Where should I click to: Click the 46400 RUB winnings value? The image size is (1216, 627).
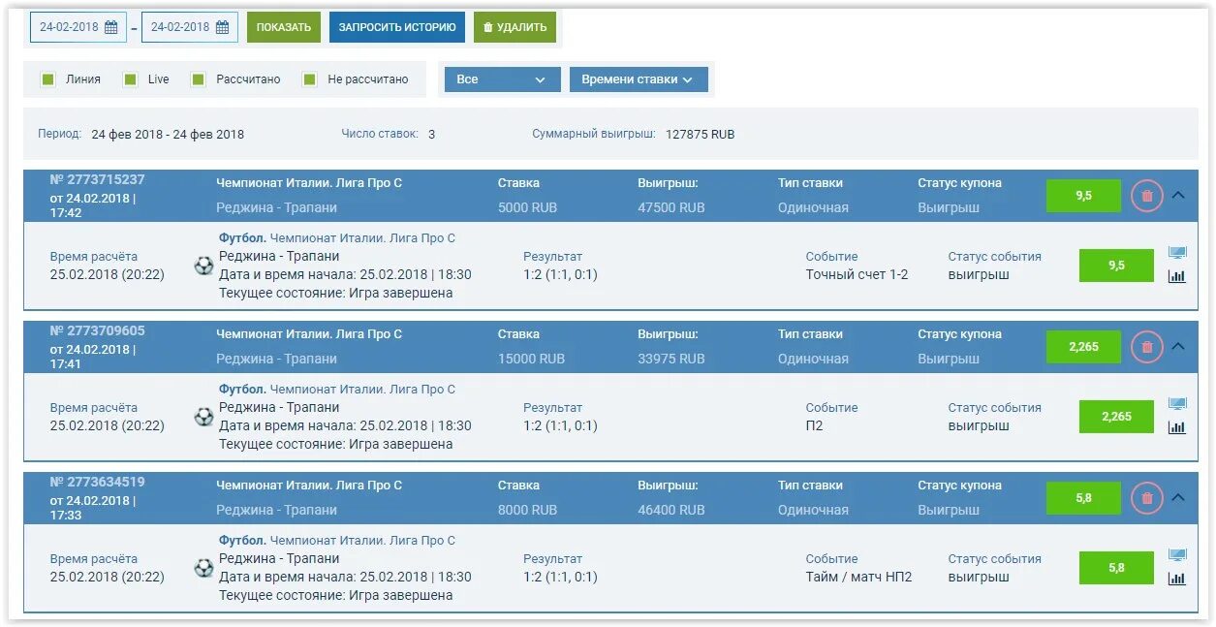[x=671, y=510]
